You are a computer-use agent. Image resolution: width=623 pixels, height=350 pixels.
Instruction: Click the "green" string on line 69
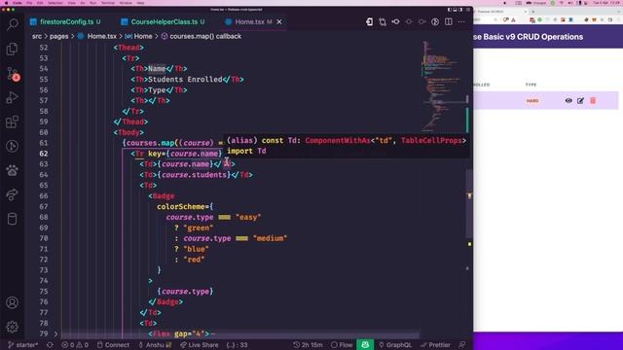pos(199,227)
